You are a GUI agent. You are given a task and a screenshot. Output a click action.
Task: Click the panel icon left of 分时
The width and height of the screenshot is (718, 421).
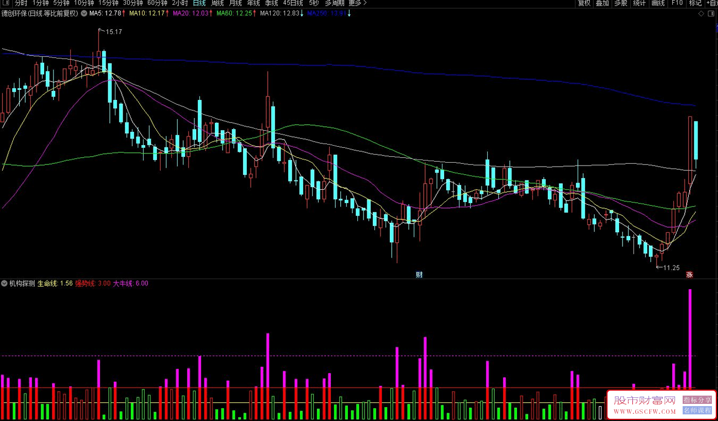tap(6, 3)
